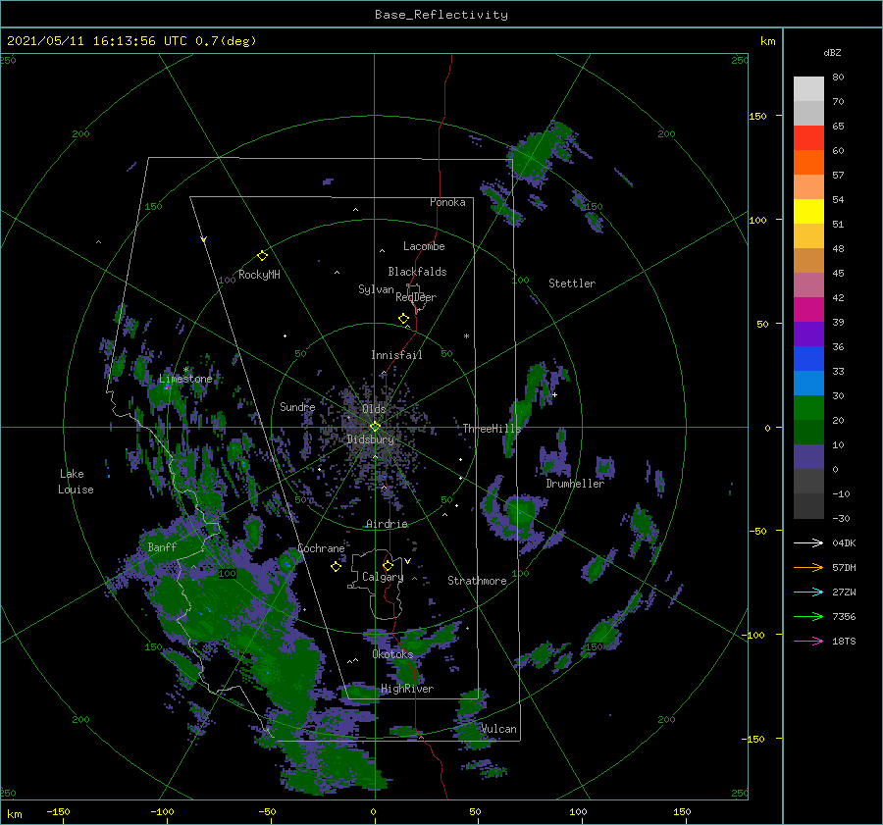
Task: Click the legend value -30 at bottom
Action: (x=841, y=518)
